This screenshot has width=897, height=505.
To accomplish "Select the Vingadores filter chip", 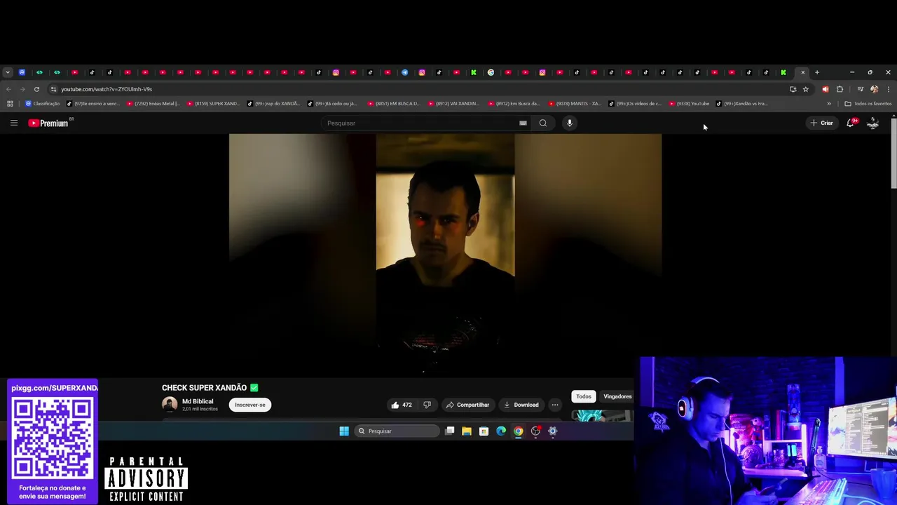I will click(x=617, y=396).
